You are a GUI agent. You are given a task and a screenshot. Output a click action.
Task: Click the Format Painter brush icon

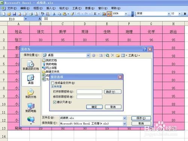73,14
